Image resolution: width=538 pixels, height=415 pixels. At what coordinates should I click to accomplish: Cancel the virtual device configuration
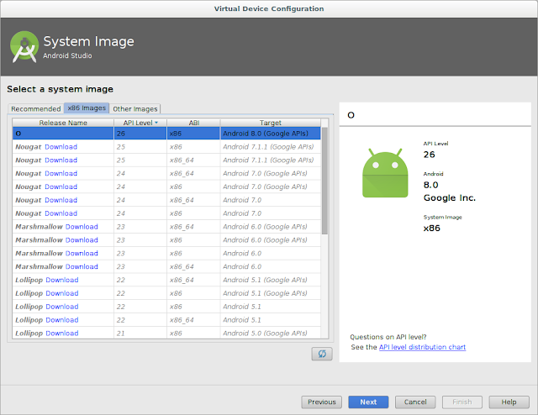coord(415,402)
